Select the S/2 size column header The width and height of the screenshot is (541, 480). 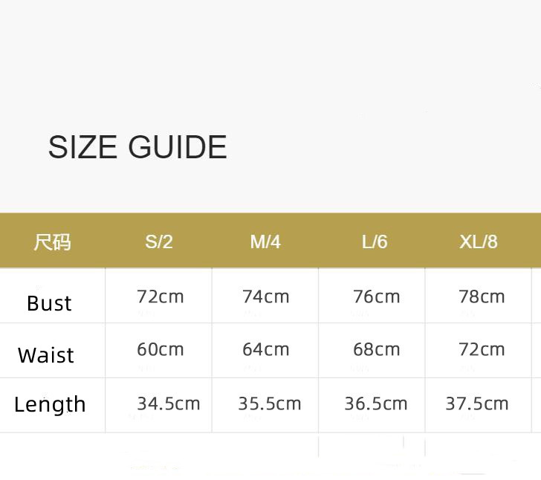tap(159, 241)
